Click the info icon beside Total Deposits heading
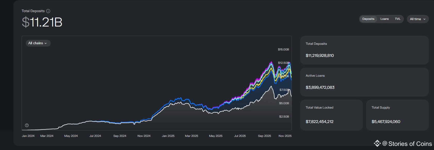This screenshot has width=434, height=150. click(x=48, y=11)
